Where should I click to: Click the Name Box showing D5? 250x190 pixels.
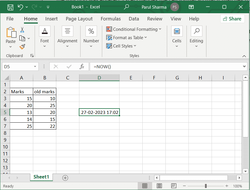coord(18,66)
